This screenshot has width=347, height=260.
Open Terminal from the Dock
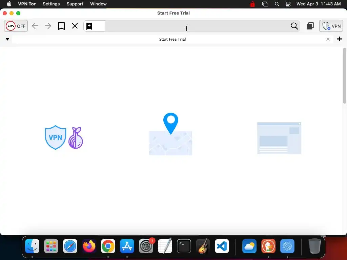point(184,246)
